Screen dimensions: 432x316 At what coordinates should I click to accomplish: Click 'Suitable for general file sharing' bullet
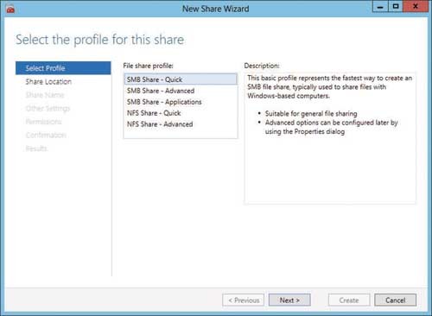tap(311, 114)
